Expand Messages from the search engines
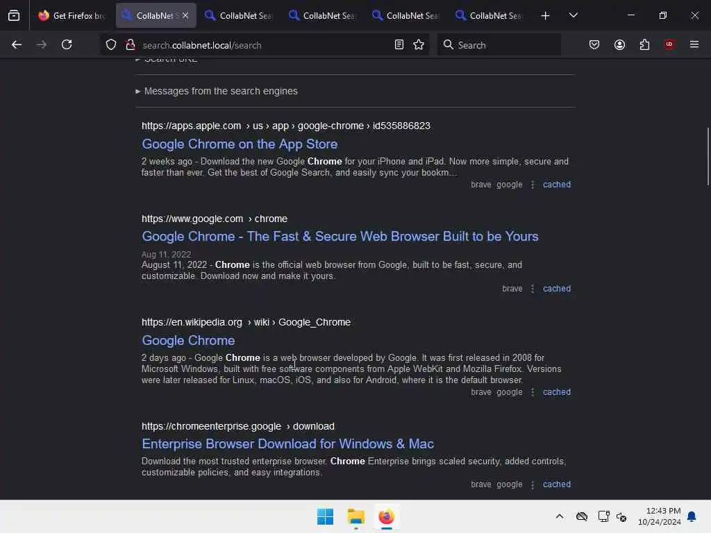The width and height of the screenshot is (711, 533). 217,91
